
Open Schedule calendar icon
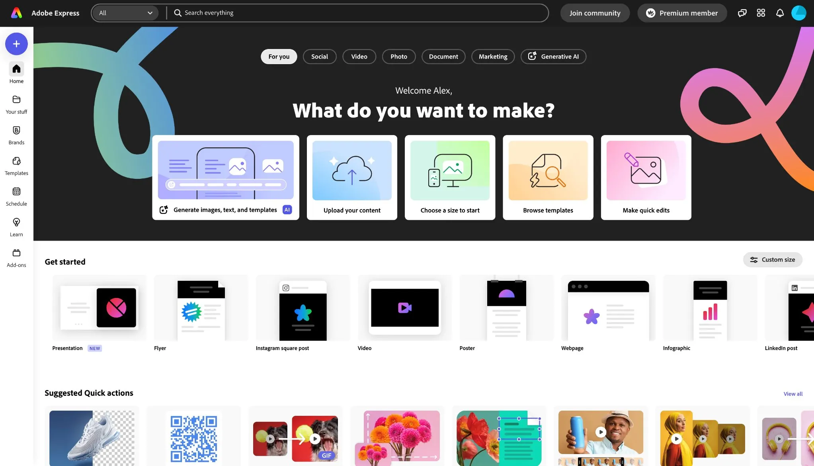click(16, 192)
